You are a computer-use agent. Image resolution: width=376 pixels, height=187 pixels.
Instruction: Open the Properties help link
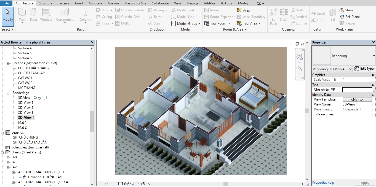323,183
